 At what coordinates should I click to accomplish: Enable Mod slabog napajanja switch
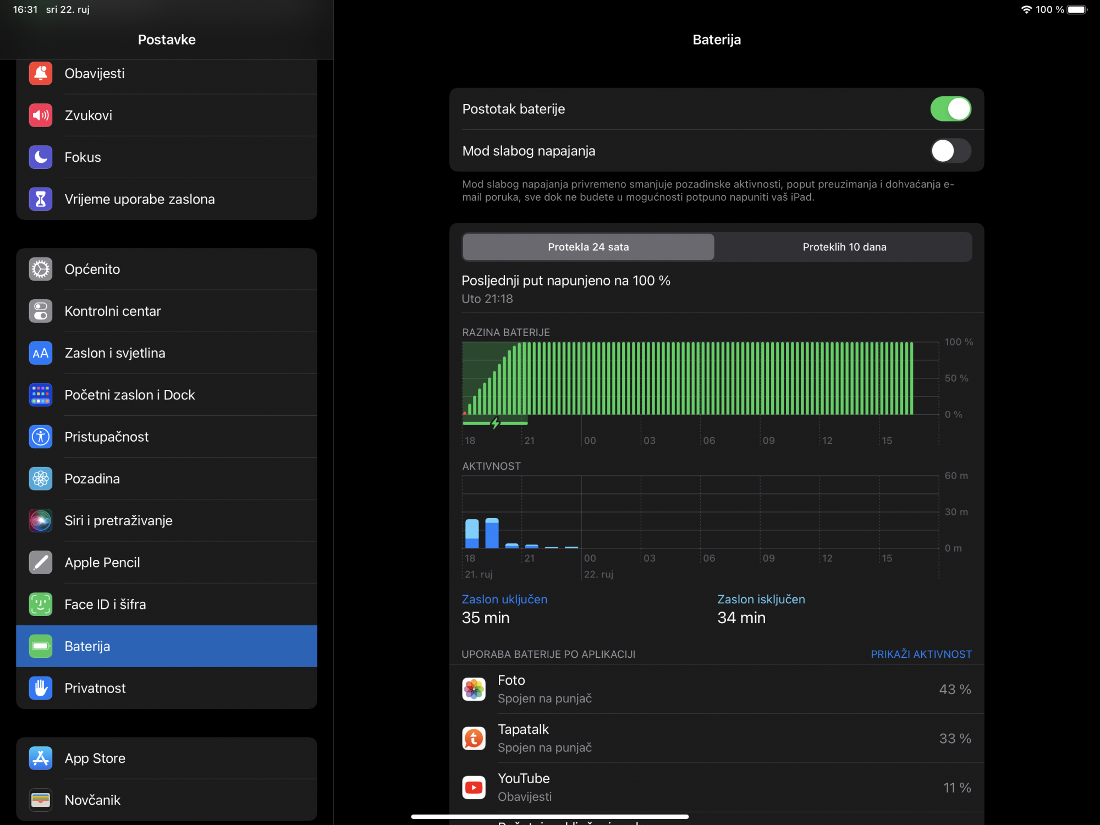pyautogui.click(x=950, y=151)
